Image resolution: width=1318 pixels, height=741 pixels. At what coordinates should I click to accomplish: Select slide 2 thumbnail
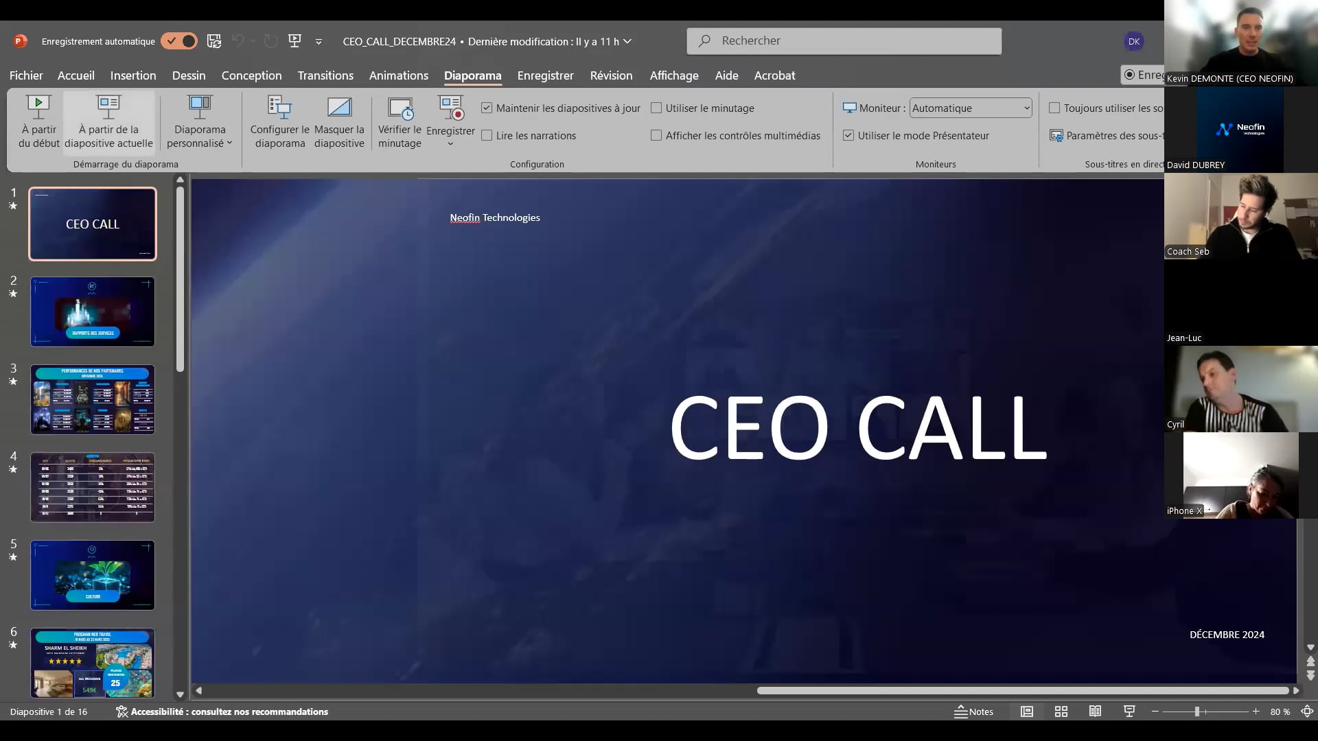[93, 311]
